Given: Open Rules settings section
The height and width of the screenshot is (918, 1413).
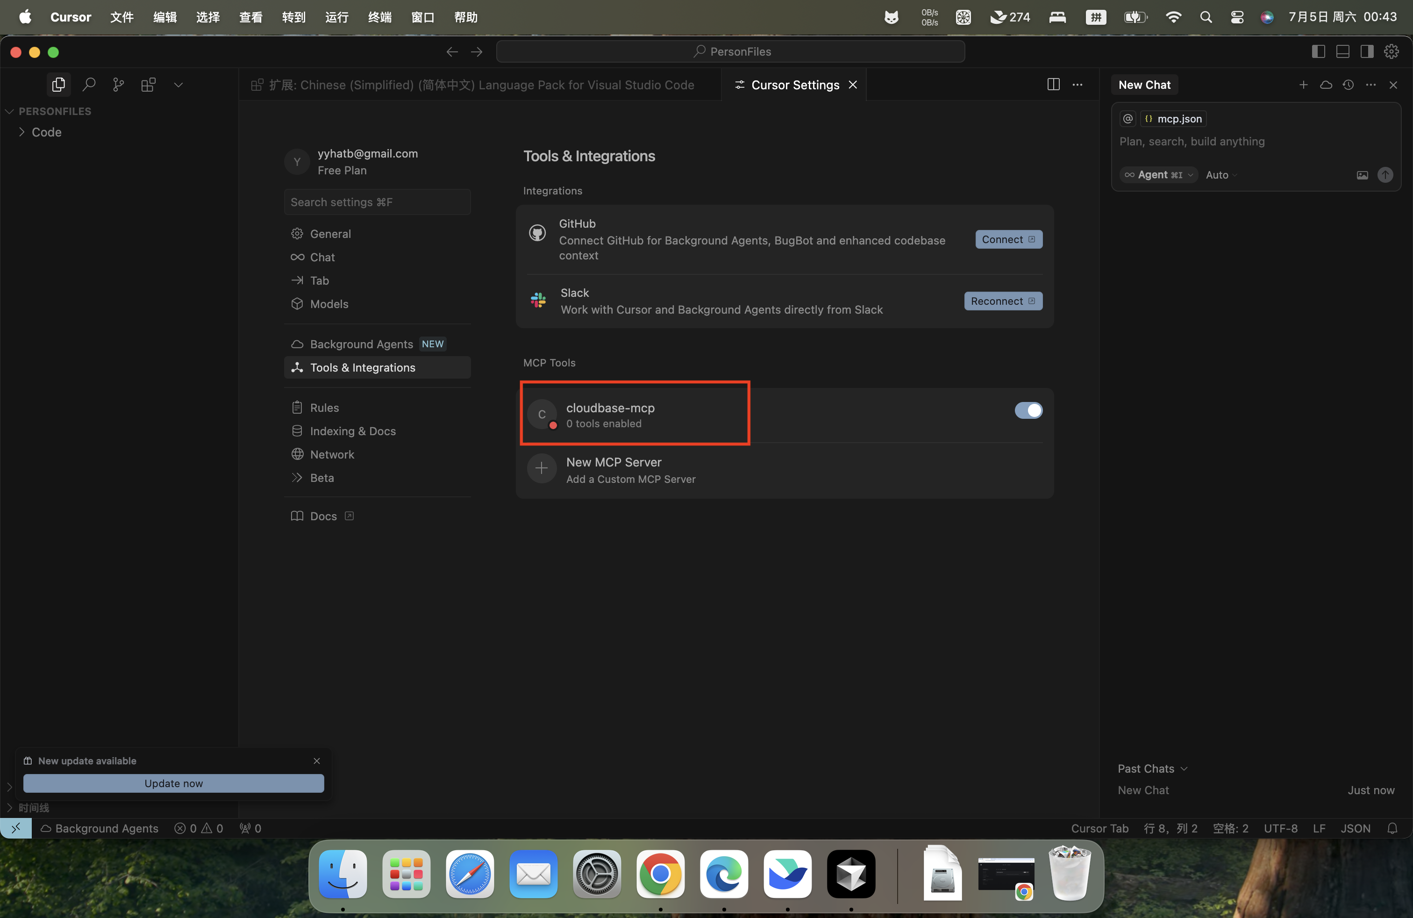Looking at the screenshot, I should 377,407.
